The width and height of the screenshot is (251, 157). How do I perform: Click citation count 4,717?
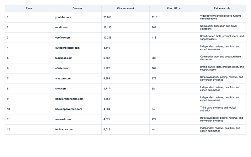pos(107,89)
